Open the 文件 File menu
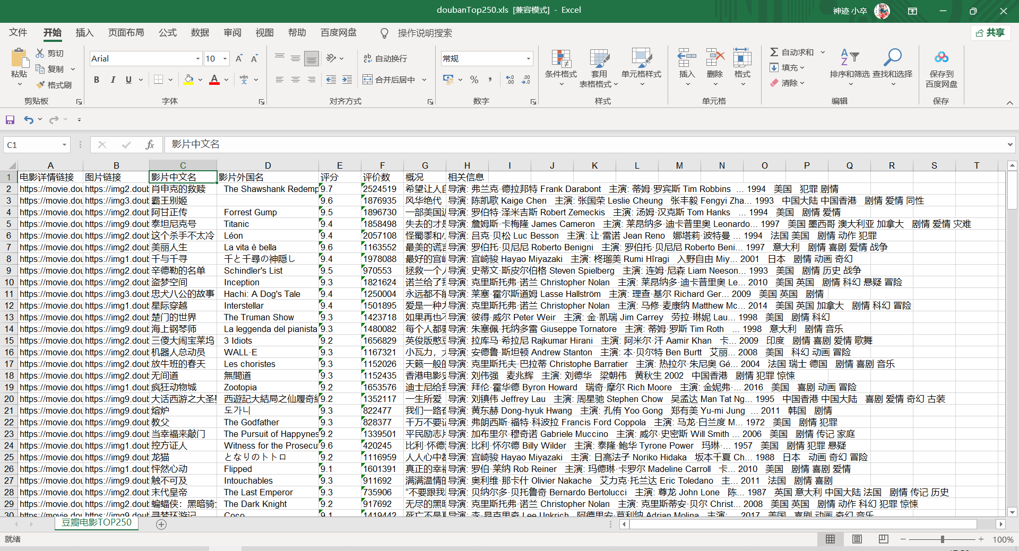 (x=18, y=32)
